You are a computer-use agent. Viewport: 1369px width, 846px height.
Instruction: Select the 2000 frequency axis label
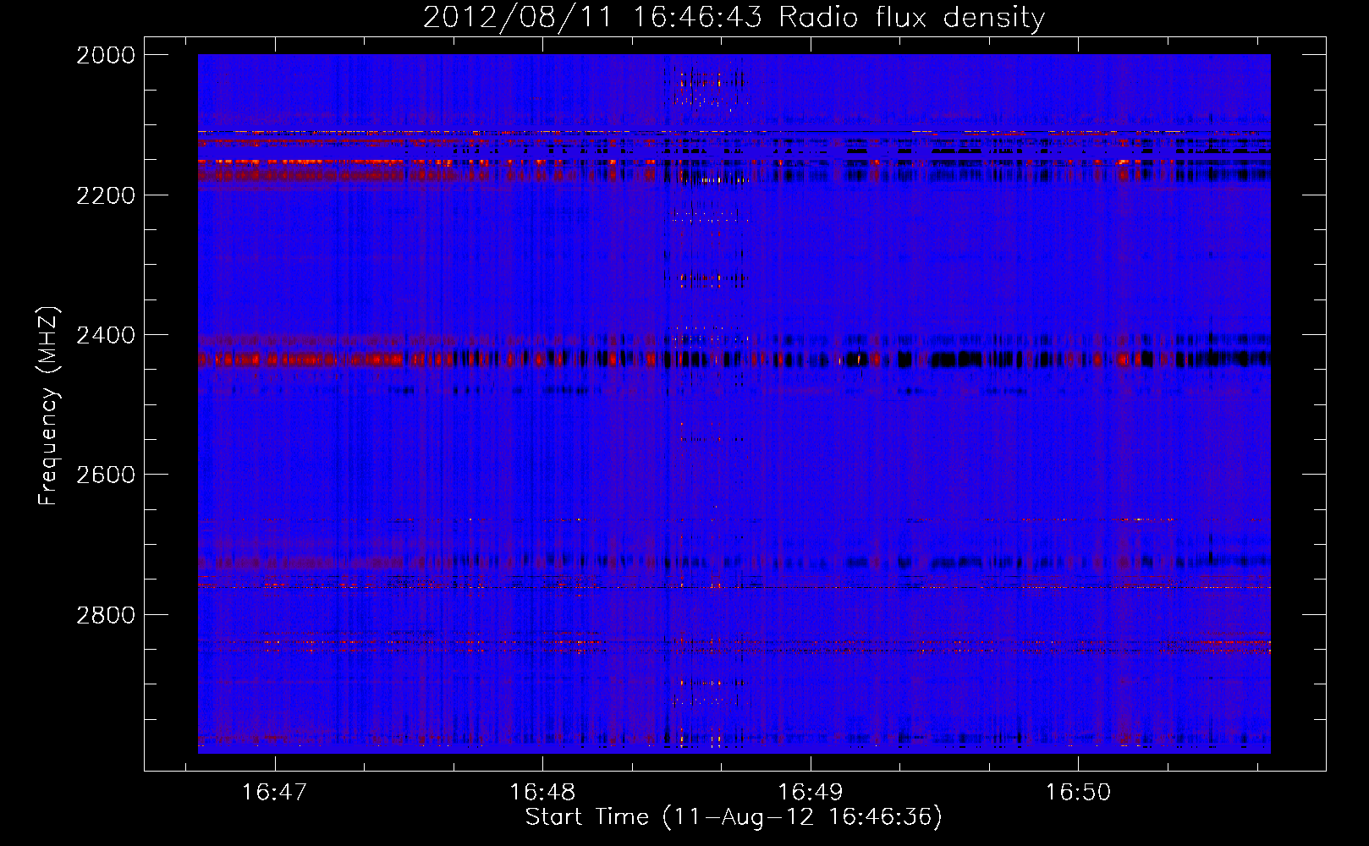106,55
